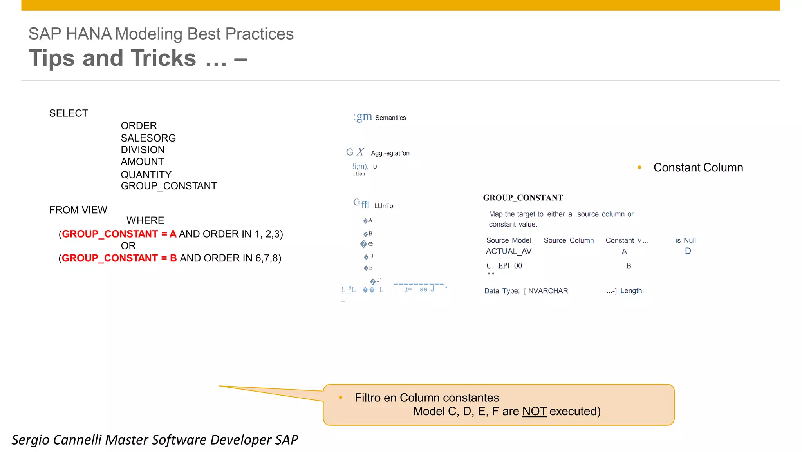The width and height of the screenshot is (802, 452).
Task: Click the red GROUP_CONSTANT = B condition
Action: [119, 258]
